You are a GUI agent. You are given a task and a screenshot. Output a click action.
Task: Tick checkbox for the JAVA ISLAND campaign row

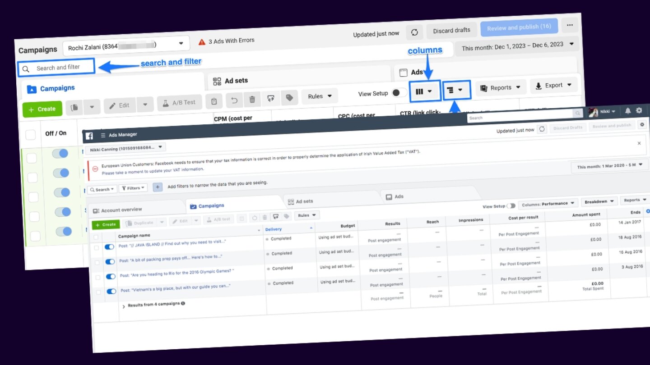pyautogui.click(x=96, y=248)
